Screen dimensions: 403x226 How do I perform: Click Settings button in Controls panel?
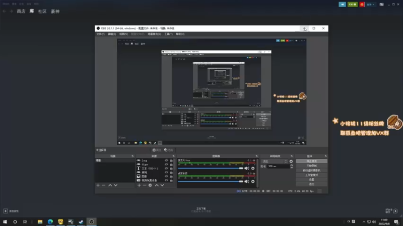click(311, 180)
